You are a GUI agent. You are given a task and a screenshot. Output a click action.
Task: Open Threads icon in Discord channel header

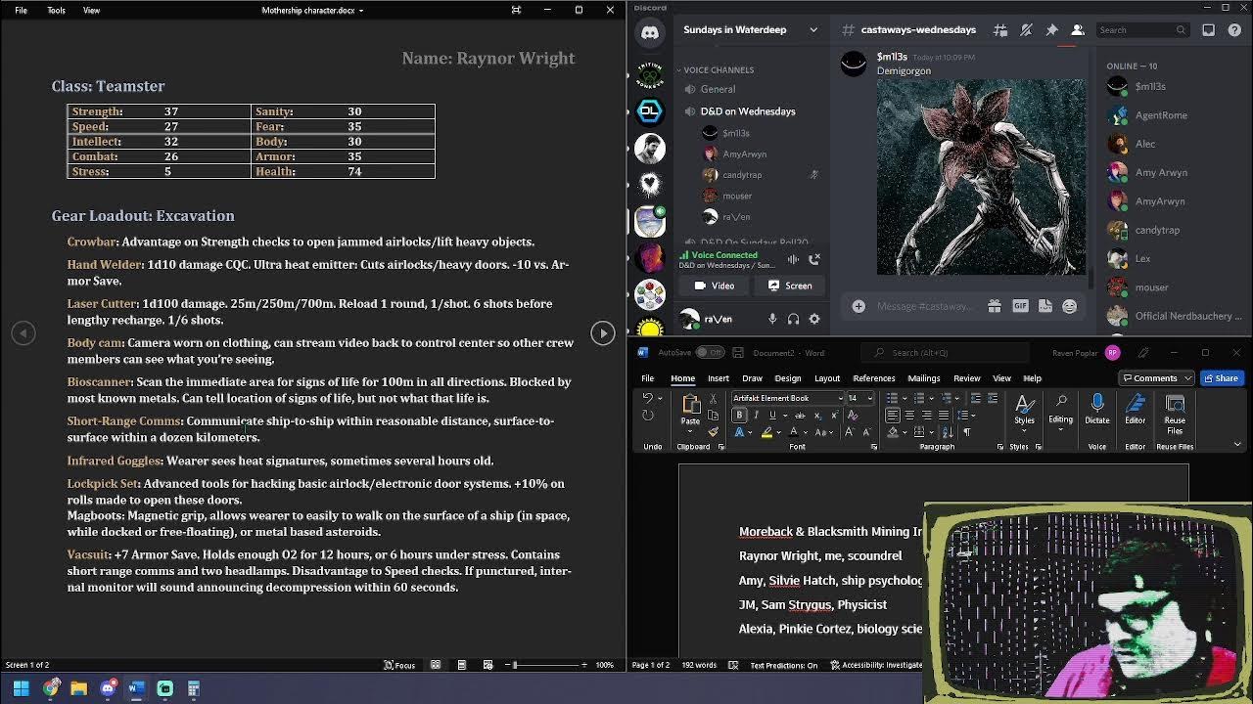(x=1000, y=30)
